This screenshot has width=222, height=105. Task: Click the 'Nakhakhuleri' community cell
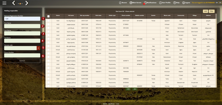click(x=181, y=28)
